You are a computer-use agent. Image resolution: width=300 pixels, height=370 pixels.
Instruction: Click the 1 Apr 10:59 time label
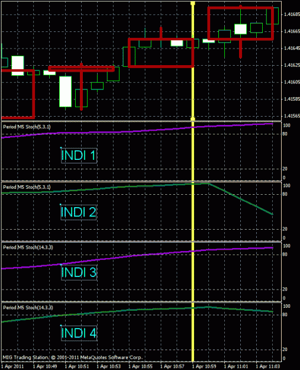(204, 366)
